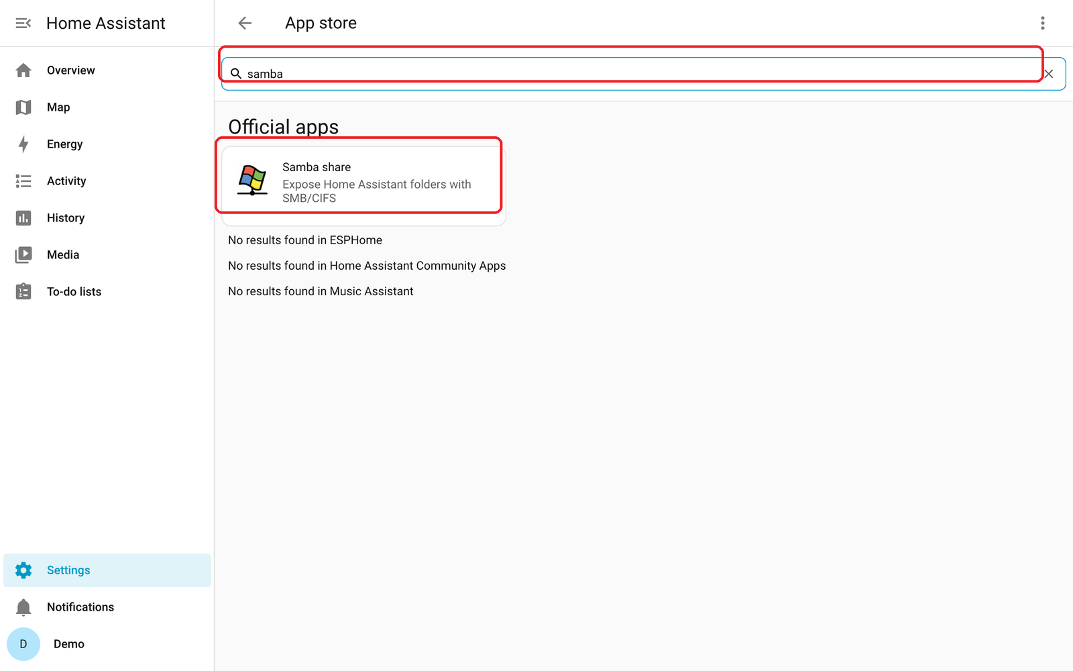Open the Activity page
This screenshot has width=1073, height=671.
coord(107,181)
